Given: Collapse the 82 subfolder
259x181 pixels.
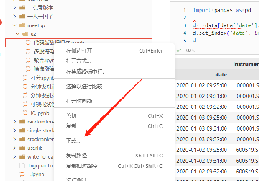Looking at the screenshot, I should pyautogui.click(x=17, y=34).
